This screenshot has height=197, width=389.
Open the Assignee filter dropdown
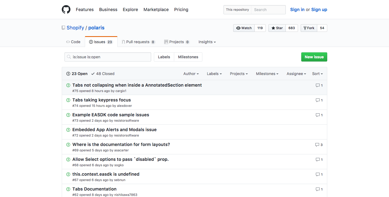pos(296,74)
